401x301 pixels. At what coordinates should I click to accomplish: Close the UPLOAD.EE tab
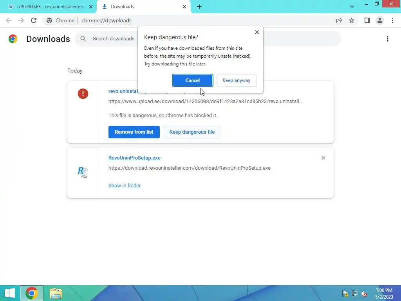(91, 7)
